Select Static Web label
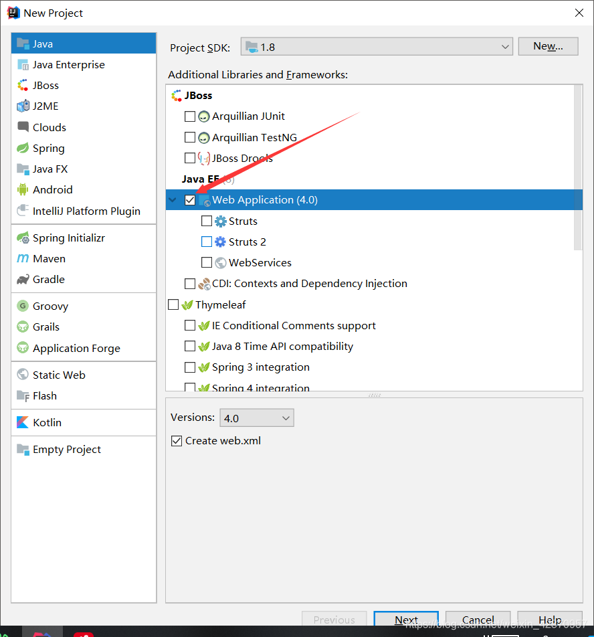594x637 pixels. coord(59,375)
